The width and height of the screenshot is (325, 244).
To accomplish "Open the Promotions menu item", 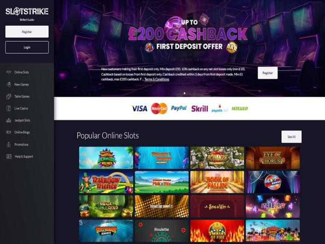I will [21, 145].
